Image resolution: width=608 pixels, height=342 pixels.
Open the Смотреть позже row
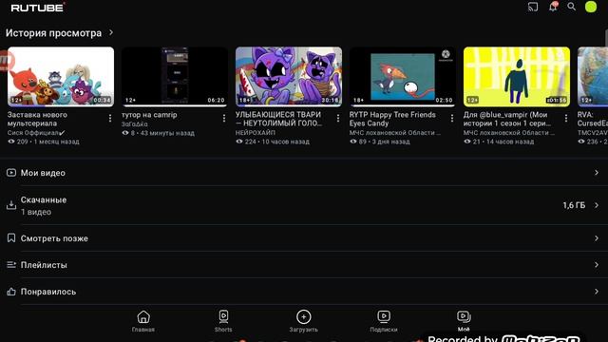(304, 238)
